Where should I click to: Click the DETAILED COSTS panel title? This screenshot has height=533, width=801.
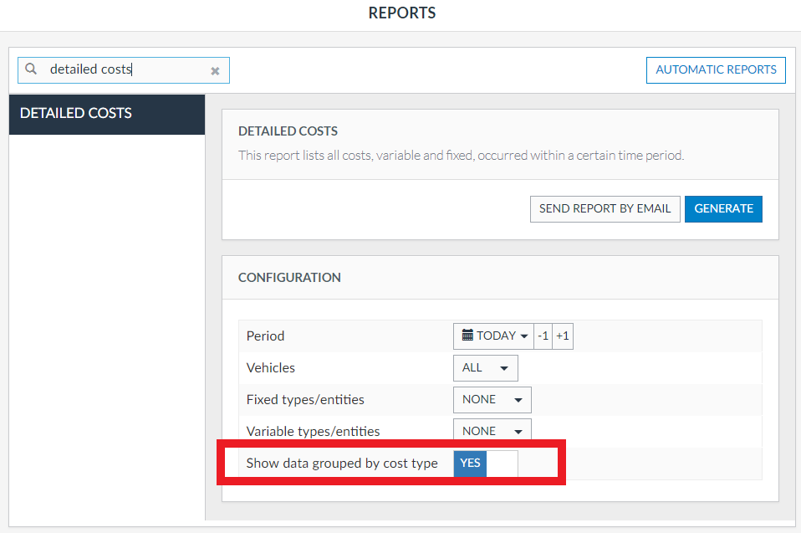click(x=288, y=131)
